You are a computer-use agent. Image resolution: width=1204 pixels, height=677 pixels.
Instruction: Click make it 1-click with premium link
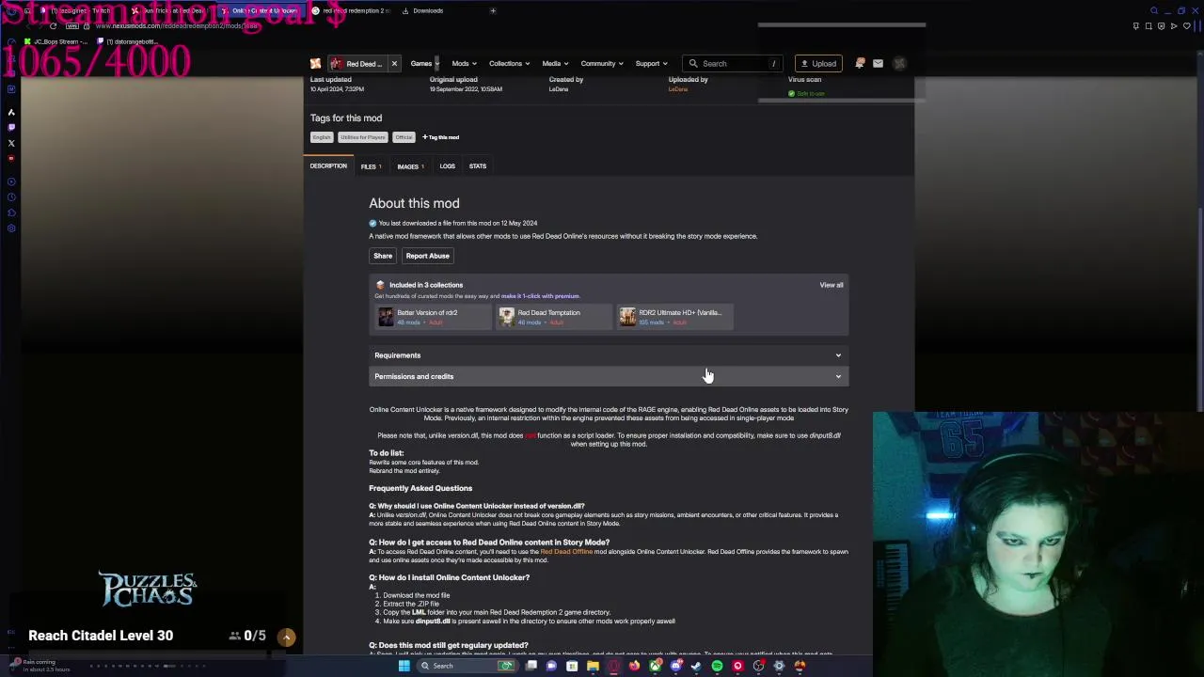(540, 296)
